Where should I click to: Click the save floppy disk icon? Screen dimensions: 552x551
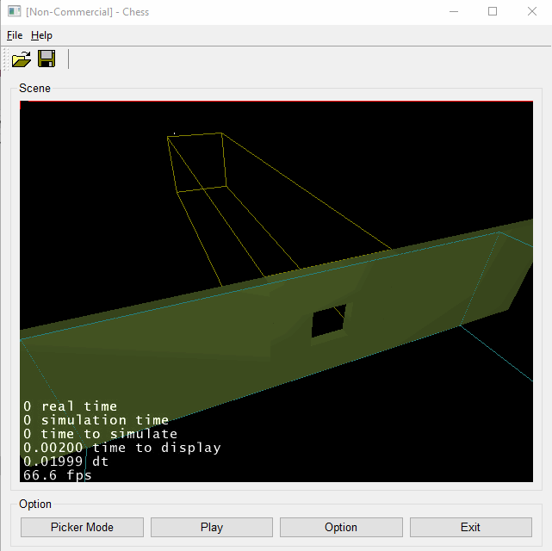(x=47, y=59)
